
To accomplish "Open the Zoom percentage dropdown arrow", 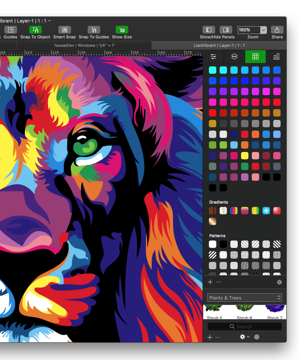I will click(x=264, y=30).
